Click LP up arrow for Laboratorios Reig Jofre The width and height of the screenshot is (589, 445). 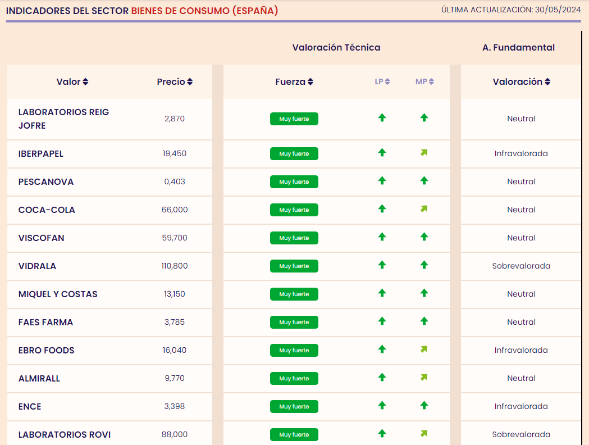pos(382,118)
